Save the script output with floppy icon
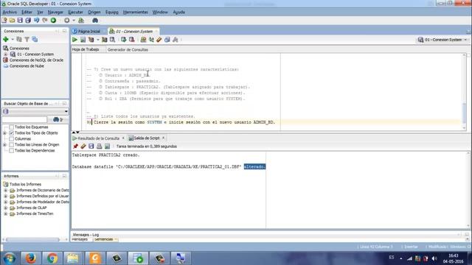Viewport: 472px width, 265px height. click(x=91, y=146)
